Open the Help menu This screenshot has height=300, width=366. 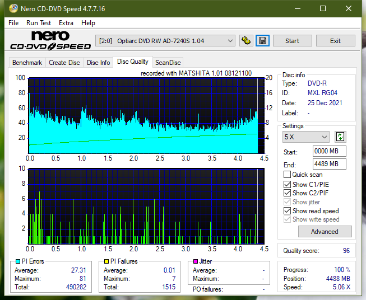click(x=88, y=23)
